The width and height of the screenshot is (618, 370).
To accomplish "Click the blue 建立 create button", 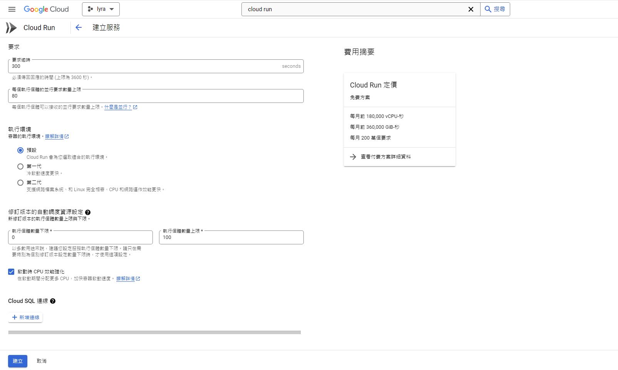I will click(18, 361).
